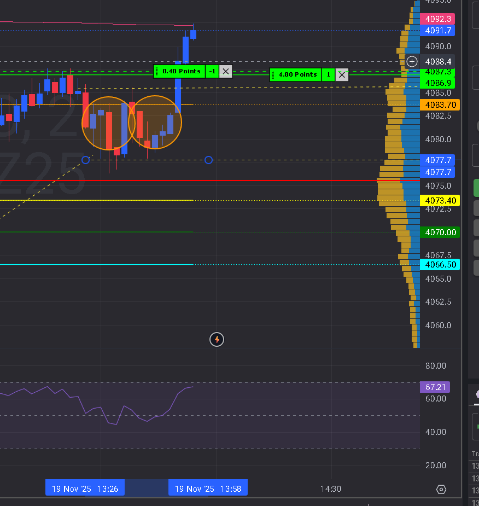Toggle the 1 quantity on the long position tool
The width and height of the screenshot is (479, 506).
click(x=328, y=75)
